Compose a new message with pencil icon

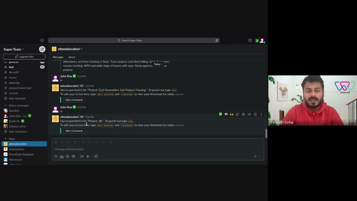click(42, 49)
